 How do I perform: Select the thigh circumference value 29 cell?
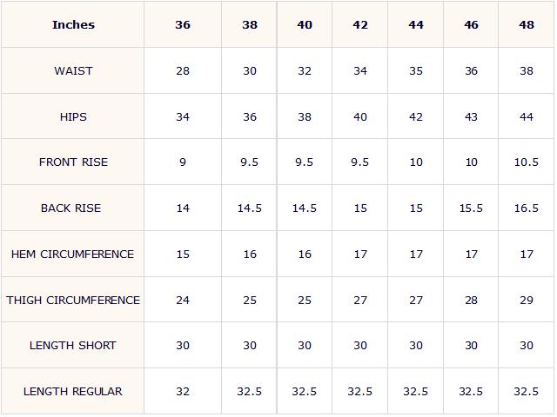point(526,300)
